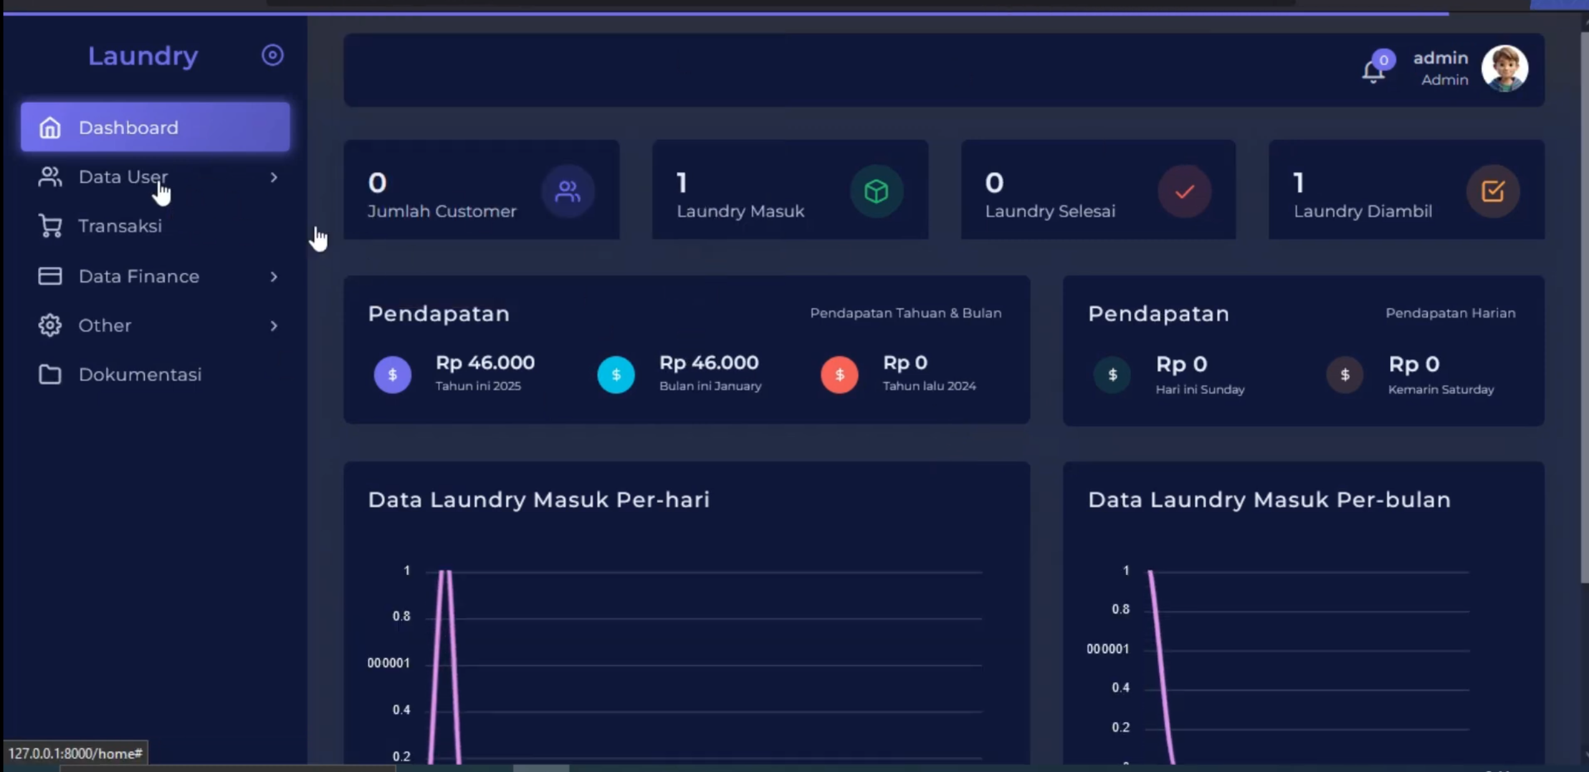Image resolution: width=1589 pixels, height=772 pixels.
Task: Open the admin avatar picture
Action: click(1504, 69)
